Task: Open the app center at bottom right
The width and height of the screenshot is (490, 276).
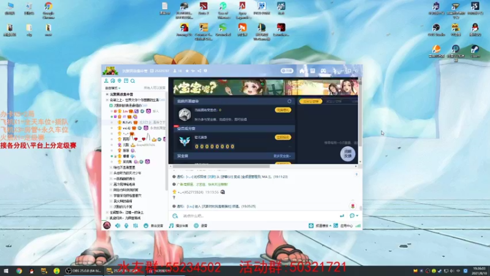Action: (x=343, y=226)
